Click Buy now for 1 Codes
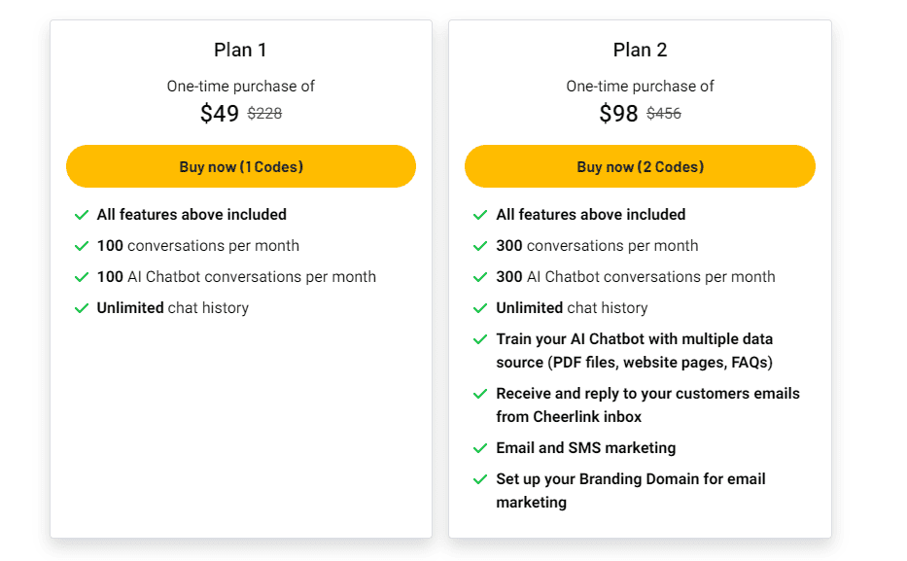This screenshot has width=907, height=561. (240, 166)
